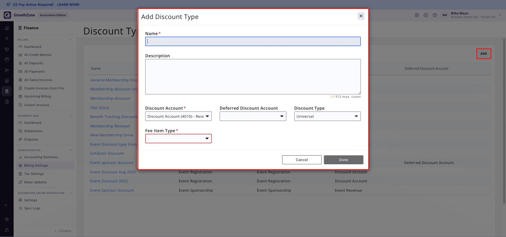
Task: Open the help question-mark icon in header
Action: click(x=435, y=15)
